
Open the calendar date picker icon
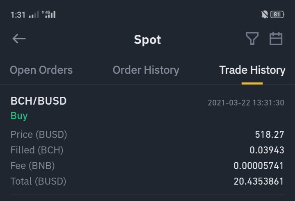276,39
